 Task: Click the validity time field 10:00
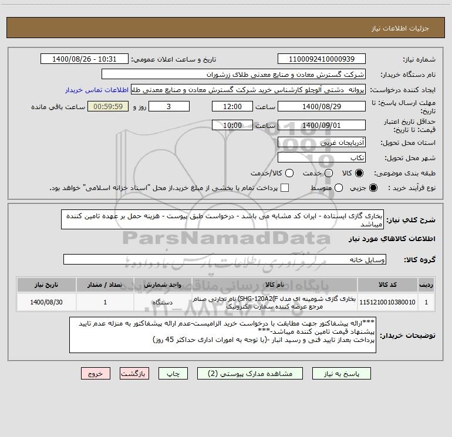[232, 125]
